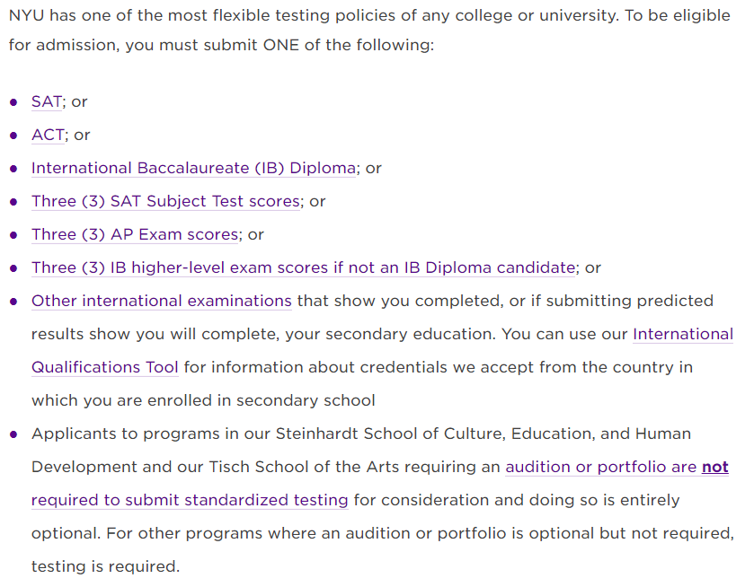Click the bold underlined word "not"
The height and width of the screenshot is (587, 754).
pos(715,468)
